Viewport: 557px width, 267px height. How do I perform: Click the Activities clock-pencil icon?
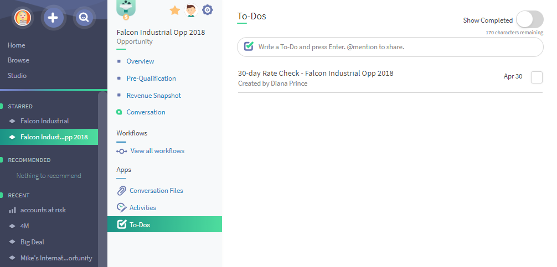(121, 208)
